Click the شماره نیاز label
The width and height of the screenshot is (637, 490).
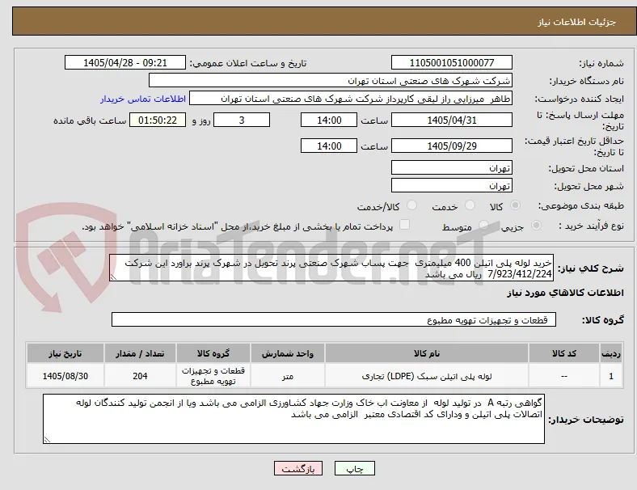pyautogui.click(x=601, y=63)
